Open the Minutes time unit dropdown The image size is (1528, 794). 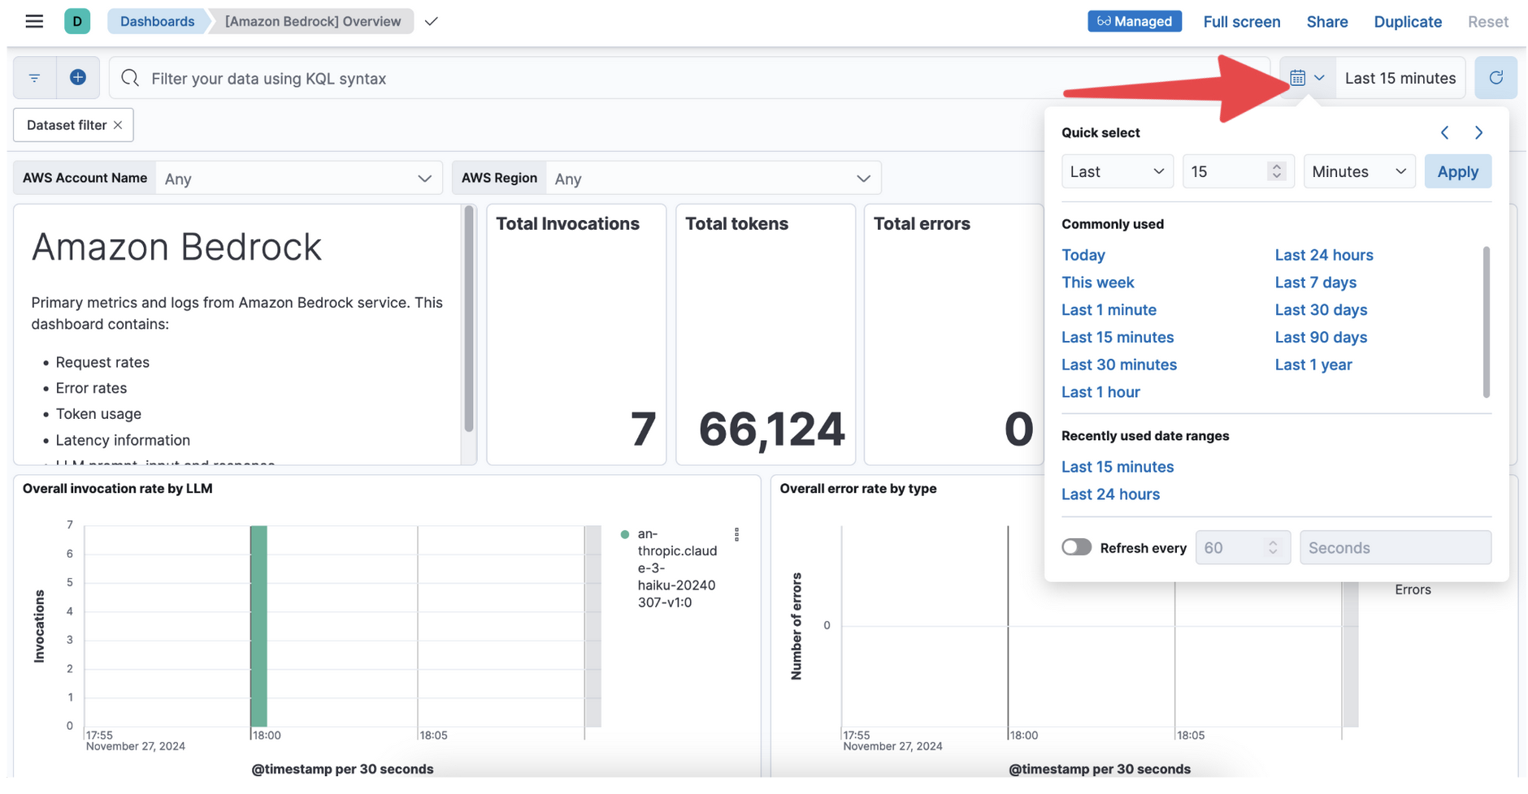(1359, 171)
